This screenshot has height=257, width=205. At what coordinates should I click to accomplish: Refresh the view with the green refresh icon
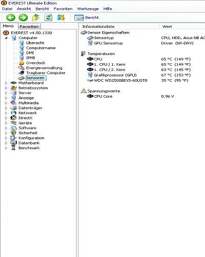click(48, 17)
